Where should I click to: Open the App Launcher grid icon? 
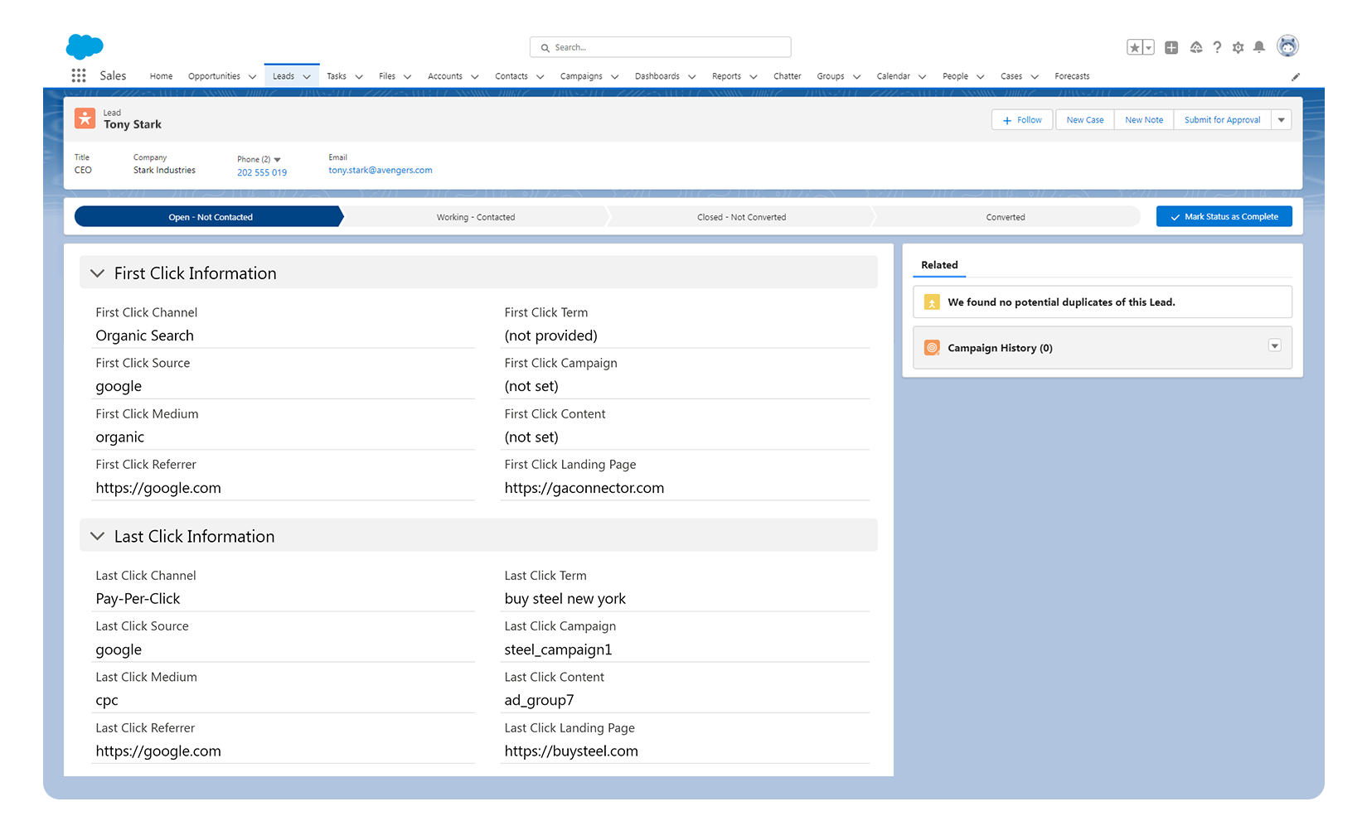click(x=79, y=75)
